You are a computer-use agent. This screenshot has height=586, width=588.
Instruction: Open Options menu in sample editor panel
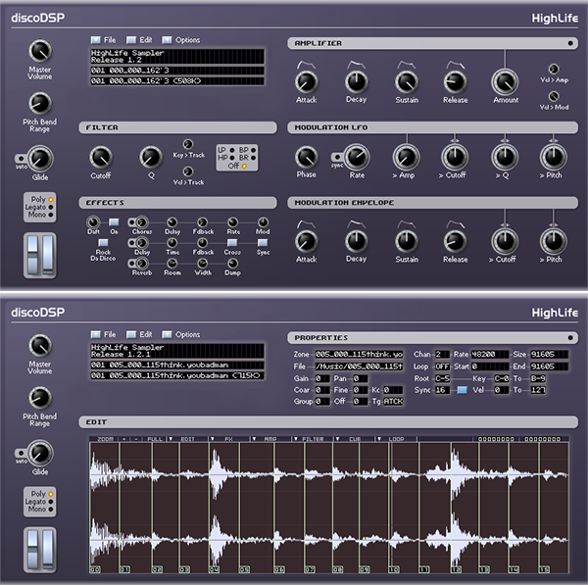click(181, 334)
